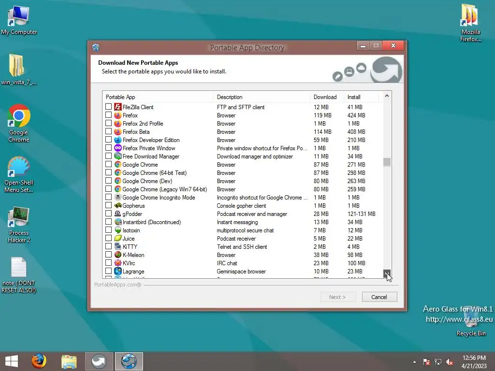
Task: Check the Google Chrome (Legacy Win7 64-bit) checkbox
Action: [x=109, y=189]
